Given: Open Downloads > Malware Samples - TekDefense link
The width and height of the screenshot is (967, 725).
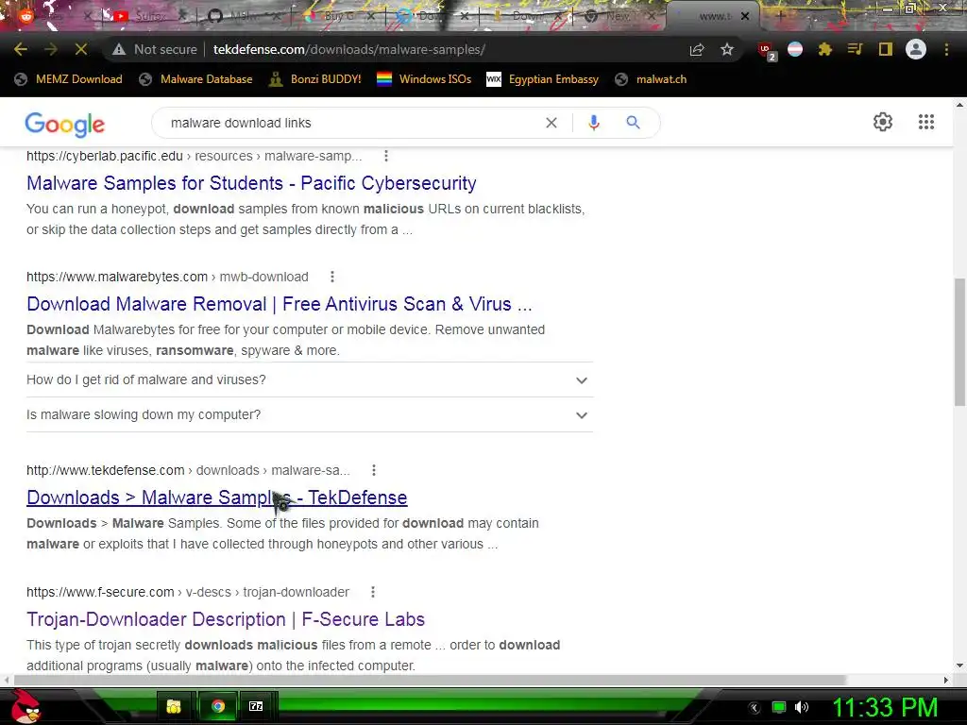Looking at the screenshot, I should pos(217,497).
